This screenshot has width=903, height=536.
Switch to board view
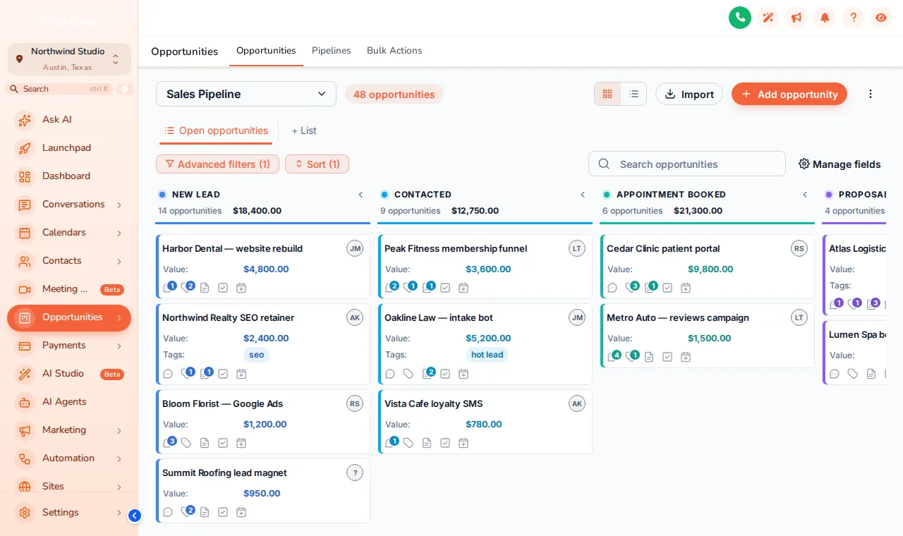point(607,94)
